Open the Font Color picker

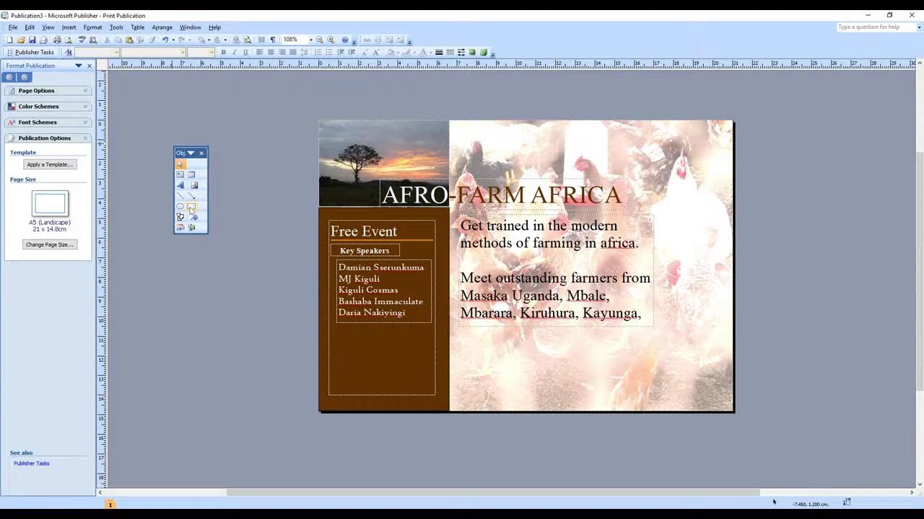click(424, 52)
